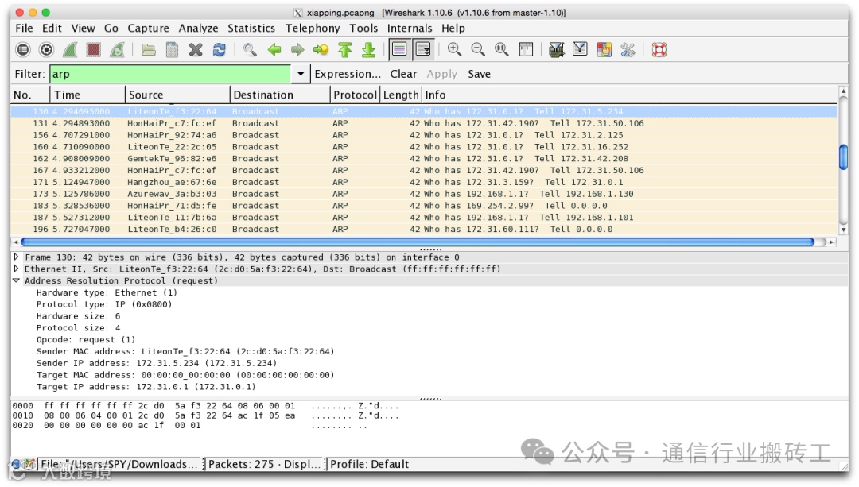The image size is (859, 487).
Task: Reset zoom to normal size
Action: click(501, 50)
